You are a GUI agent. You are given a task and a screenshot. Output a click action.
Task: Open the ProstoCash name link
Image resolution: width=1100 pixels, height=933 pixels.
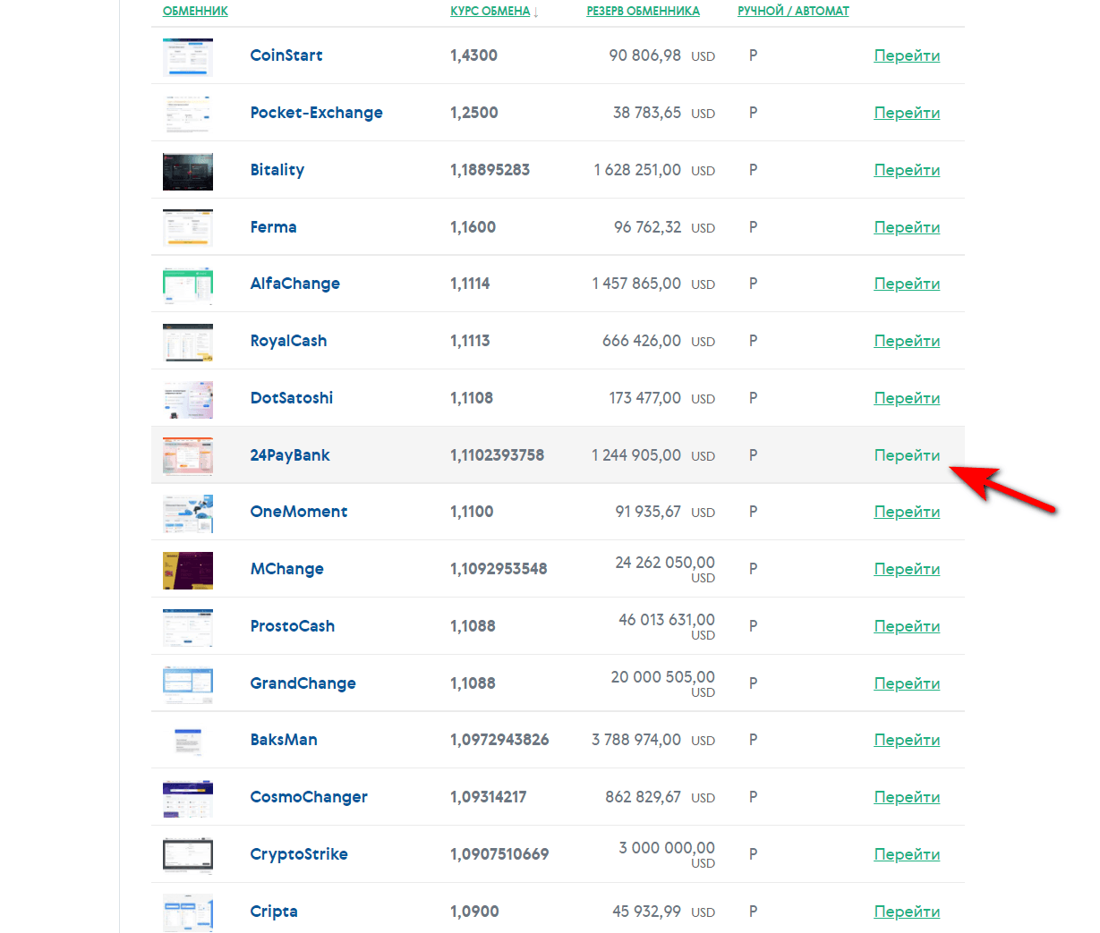click(x=292, y=626)
